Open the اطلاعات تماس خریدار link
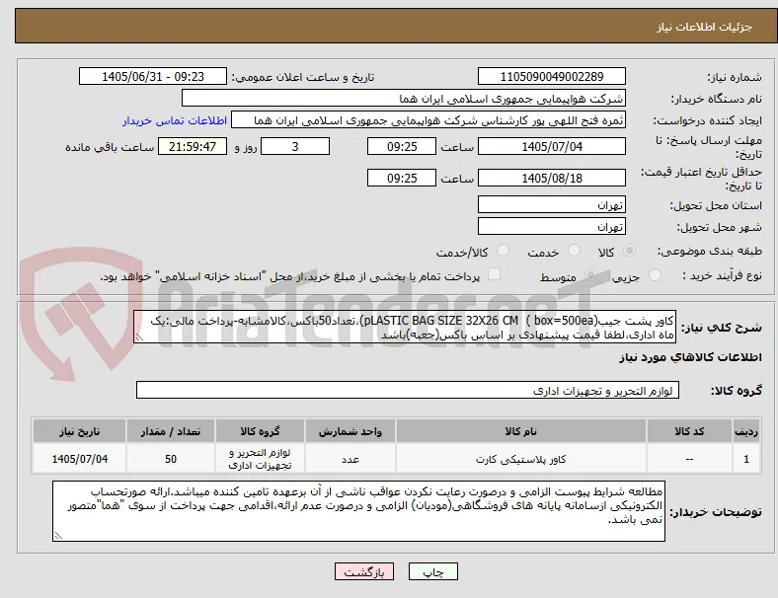The width and height of the screenshot is (778, 598). (175, 120)
